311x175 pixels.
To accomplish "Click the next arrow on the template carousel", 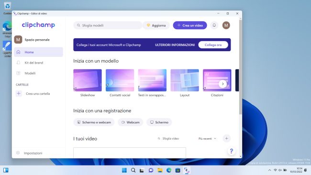I will click(223, 84).
